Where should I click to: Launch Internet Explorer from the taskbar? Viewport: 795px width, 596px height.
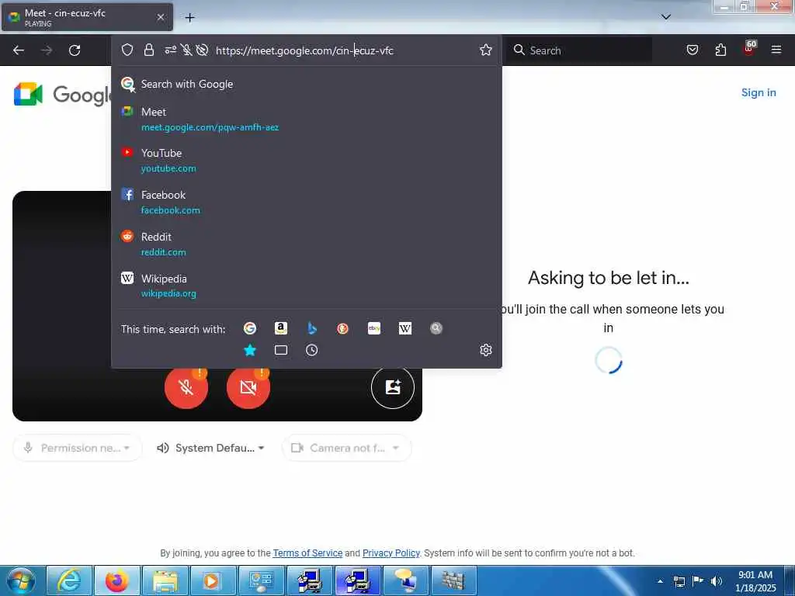pyautogui.click(x=69, y=580)
